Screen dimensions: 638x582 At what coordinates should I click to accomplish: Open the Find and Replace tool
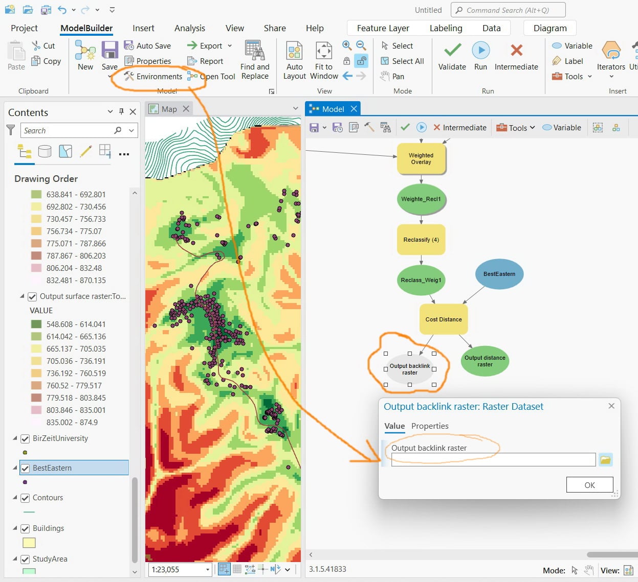(255, 60)
